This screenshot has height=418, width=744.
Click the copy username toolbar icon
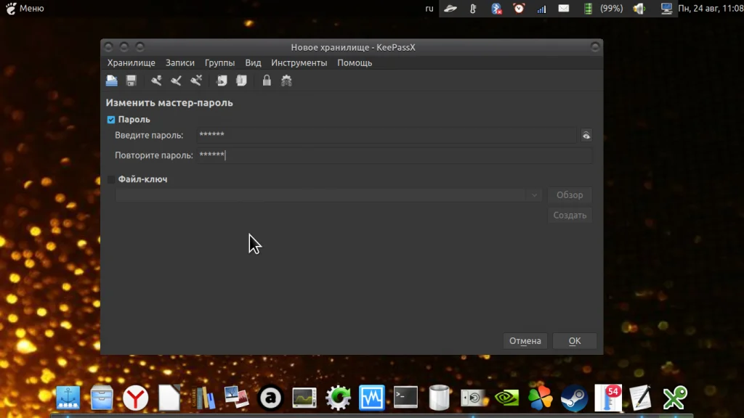tap(222, 81)
